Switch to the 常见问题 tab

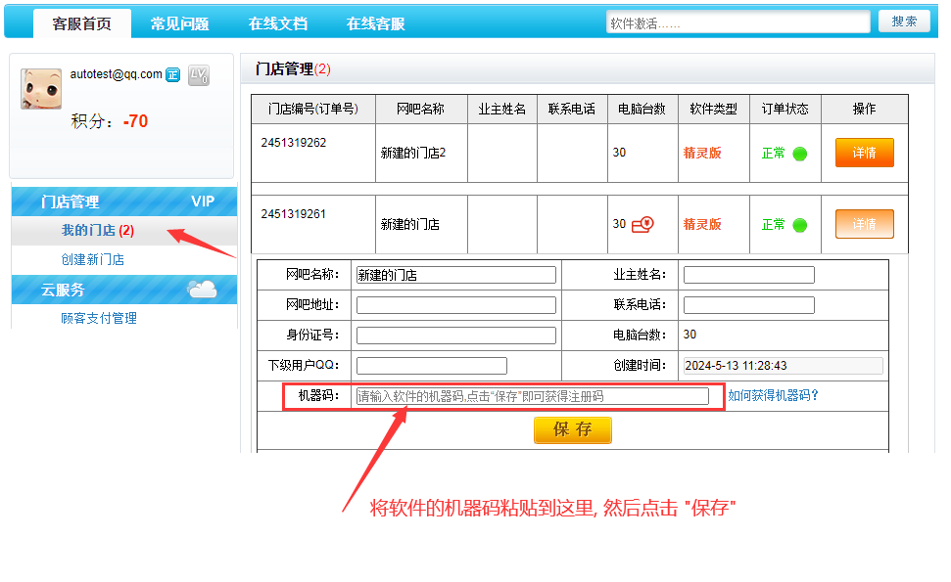point(179,23)
